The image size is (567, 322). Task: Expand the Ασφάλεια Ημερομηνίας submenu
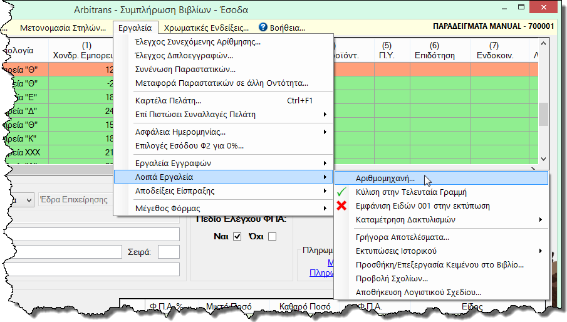223,132
